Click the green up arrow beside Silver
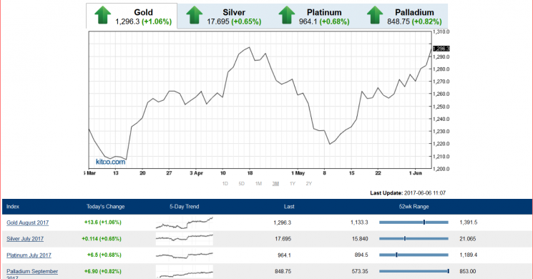This screenshot has width=533, height=279. tap(195, 15)
